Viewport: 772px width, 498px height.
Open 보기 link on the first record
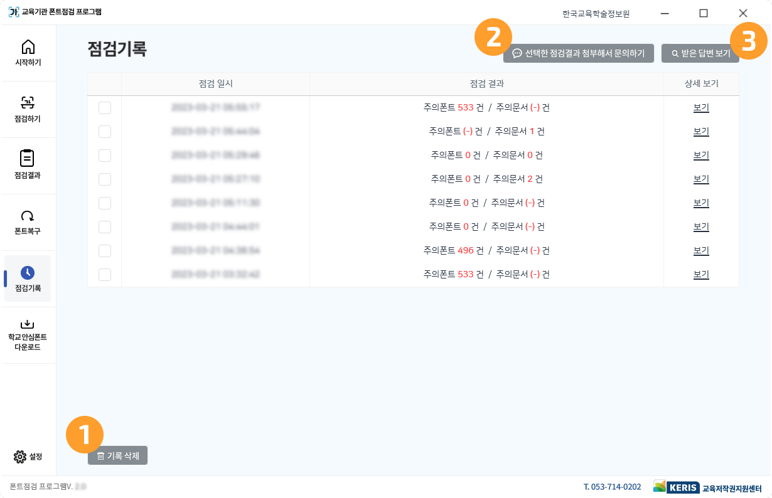(x=701, y=107)
